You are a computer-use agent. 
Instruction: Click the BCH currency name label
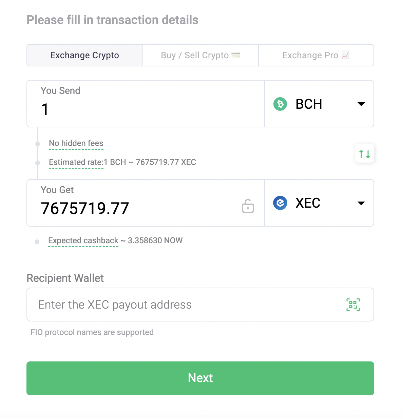(x=309, y=104)
